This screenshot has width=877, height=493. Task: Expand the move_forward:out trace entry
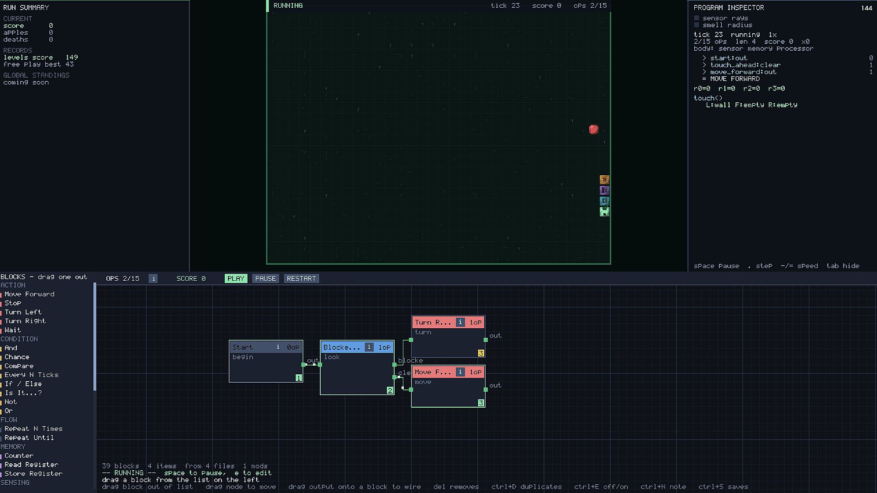point(739,72)
